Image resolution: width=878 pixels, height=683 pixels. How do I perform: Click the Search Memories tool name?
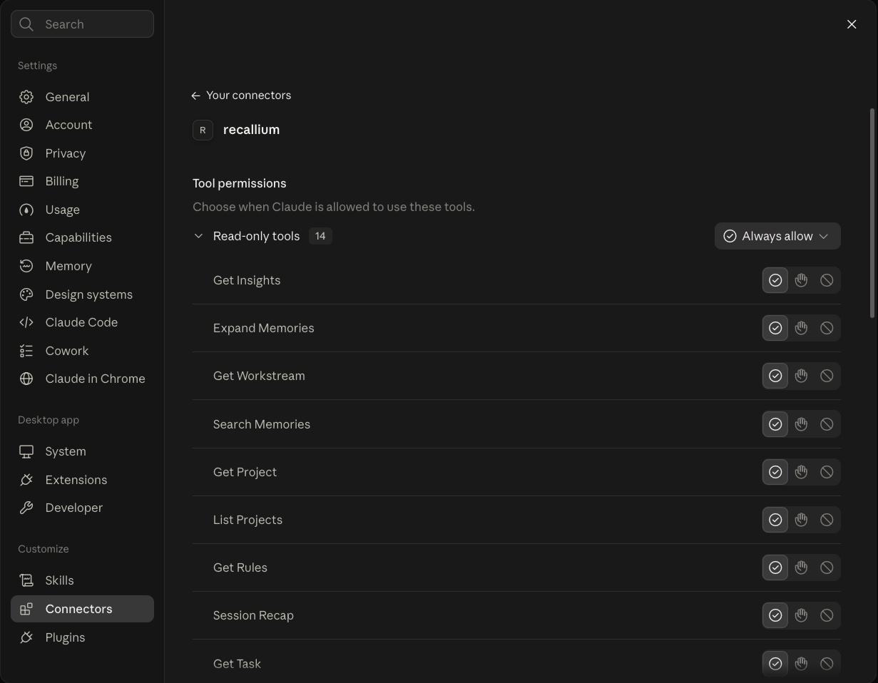262,424
